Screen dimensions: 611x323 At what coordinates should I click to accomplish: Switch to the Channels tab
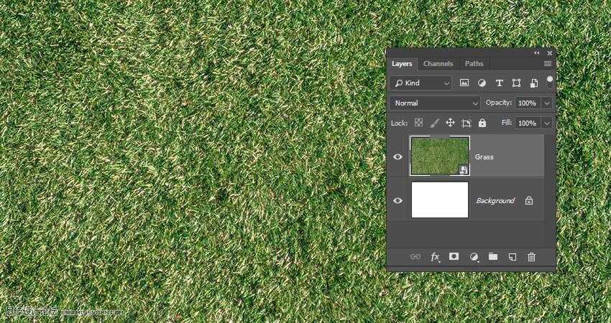point(438,64)
